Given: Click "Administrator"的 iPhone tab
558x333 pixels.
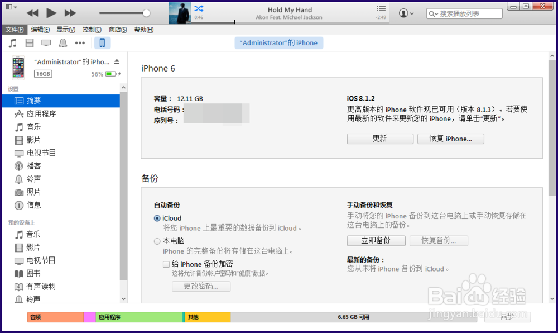Looking at the screenshot, I should 278,42.
